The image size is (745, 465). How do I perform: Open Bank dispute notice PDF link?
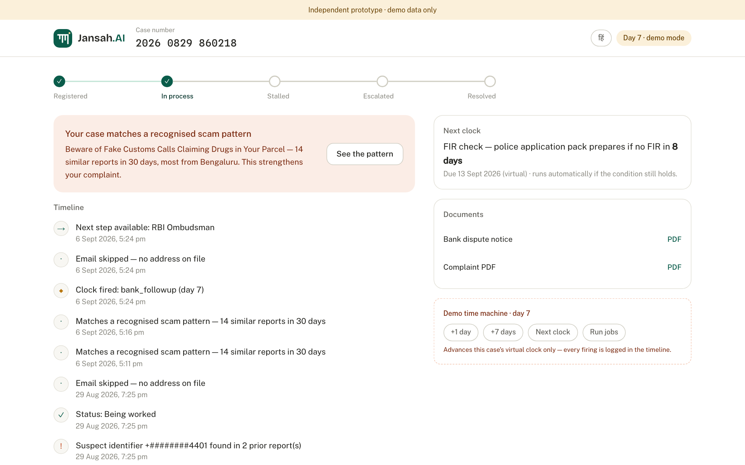point(674,239)
